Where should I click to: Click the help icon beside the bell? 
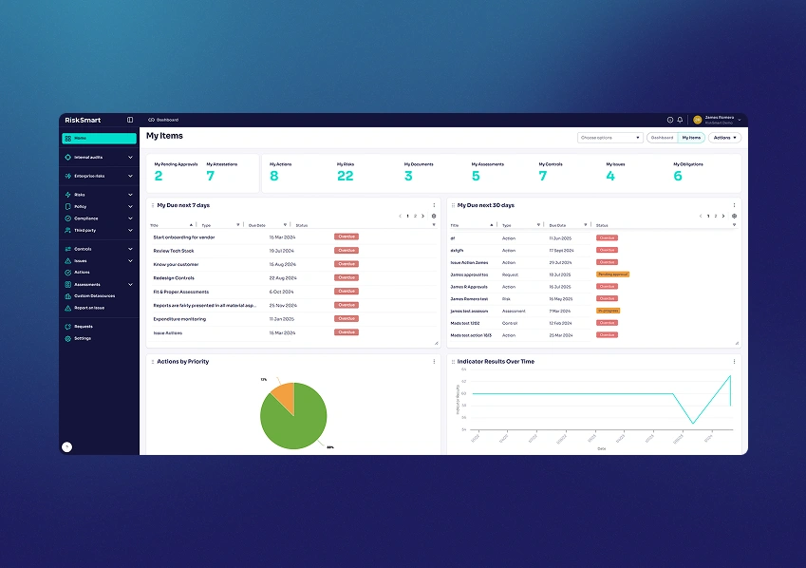pyautogui.click(x=670, y=120)
